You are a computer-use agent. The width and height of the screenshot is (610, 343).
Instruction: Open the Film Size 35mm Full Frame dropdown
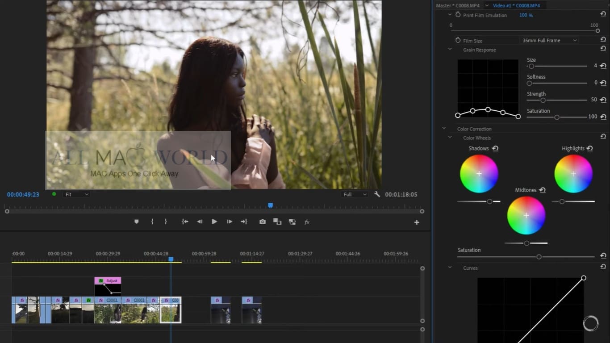(549, 40)
